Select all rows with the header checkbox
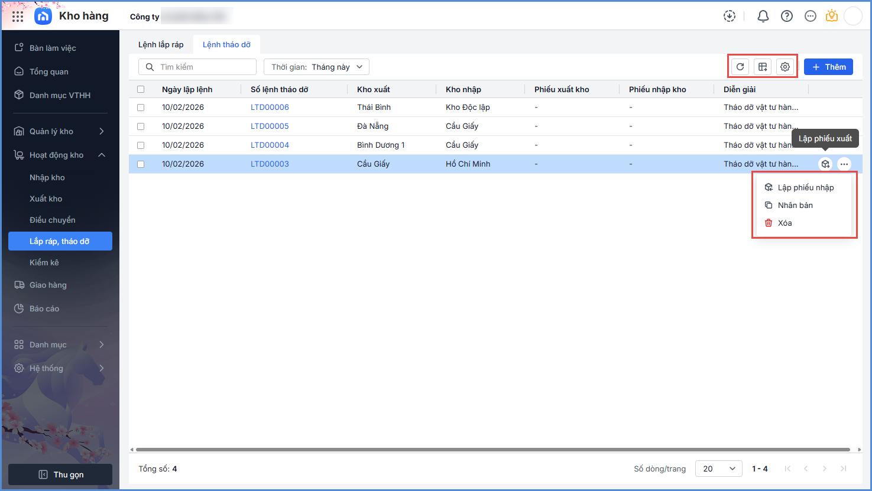Screen dimensions: 872x491 point(141,90)
